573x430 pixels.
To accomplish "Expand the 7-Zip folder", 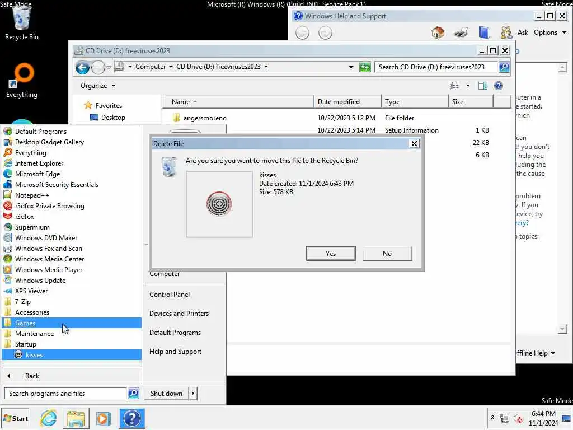I will tap(72, 302).
